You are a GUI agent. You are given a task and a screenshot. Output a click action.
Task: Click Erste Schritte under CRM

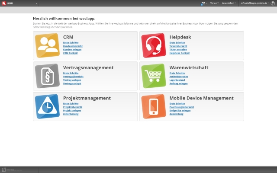(71, 43)
